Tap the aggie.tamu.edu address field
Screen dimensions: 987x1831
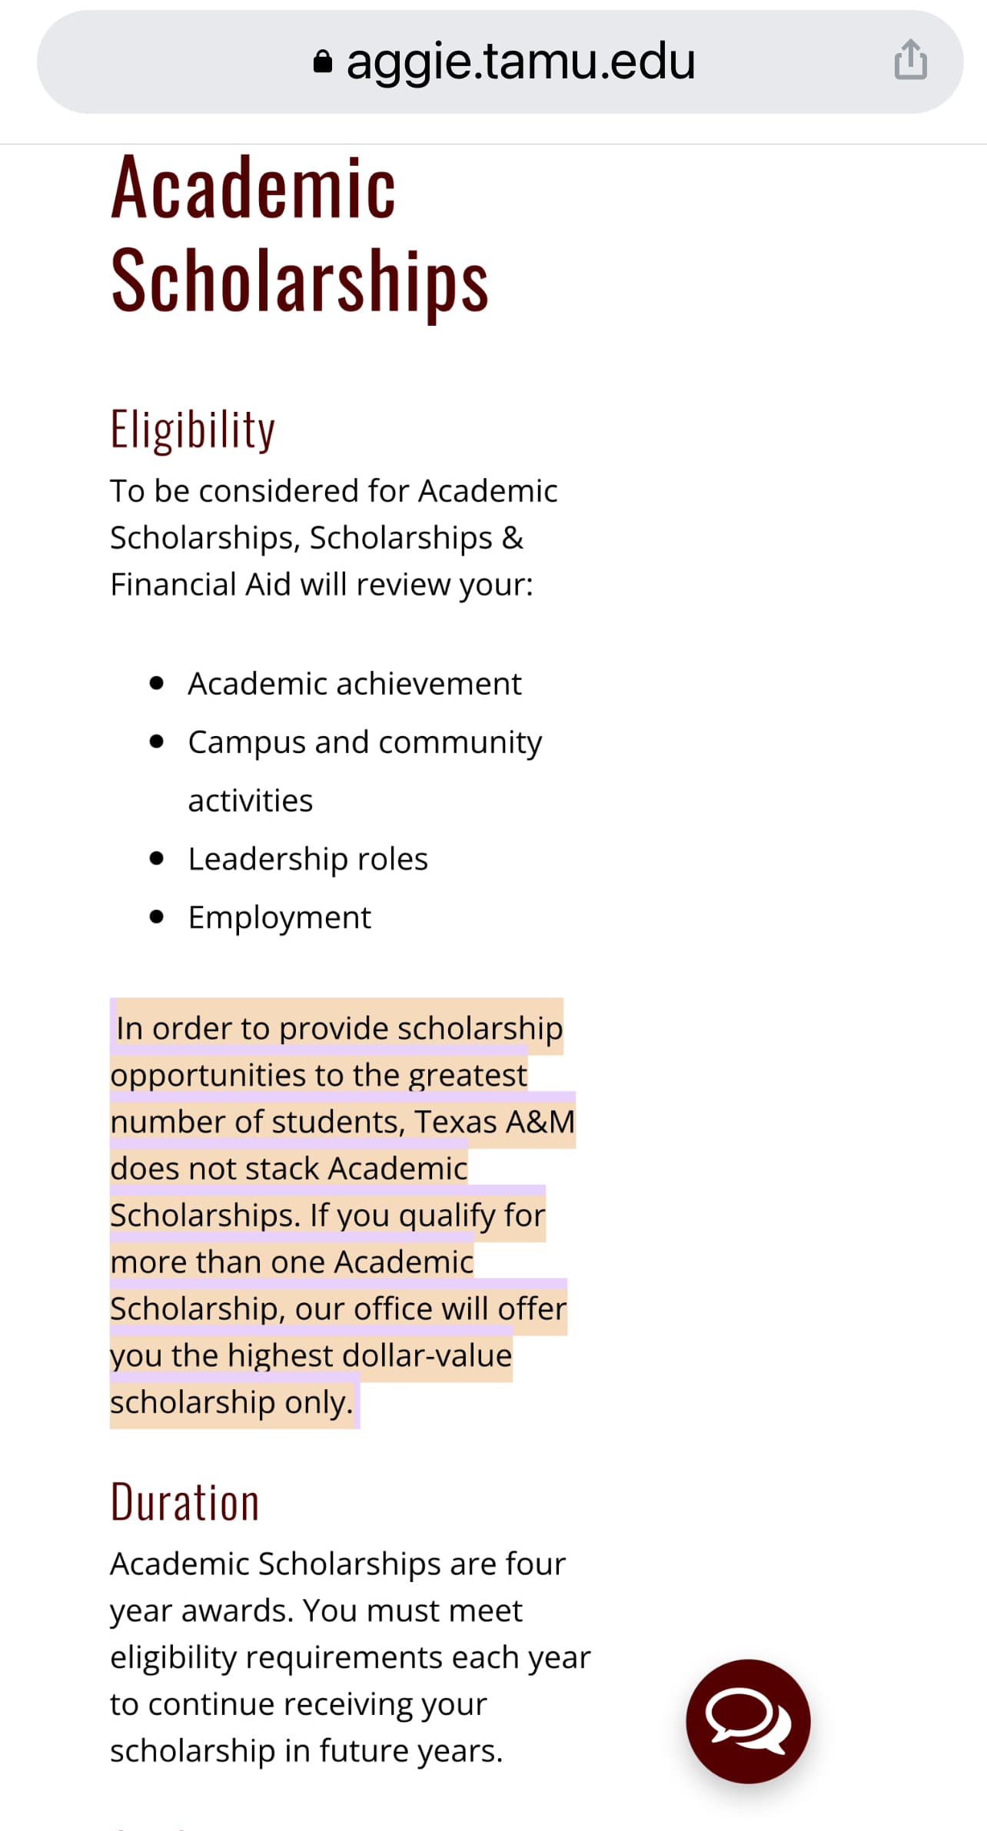(500, 61)
